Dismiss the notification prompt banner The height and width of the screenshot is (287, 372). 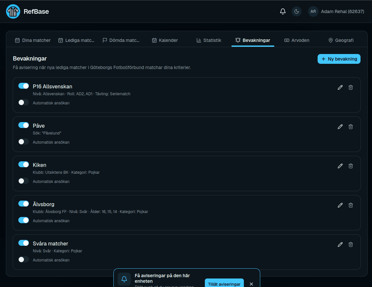click(251, 284)
